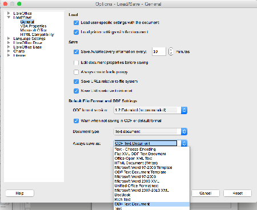The height and width of the screenshot is (210, 257).
Task: Enable Load user-specific settings with the document
Action: [76, 23]
